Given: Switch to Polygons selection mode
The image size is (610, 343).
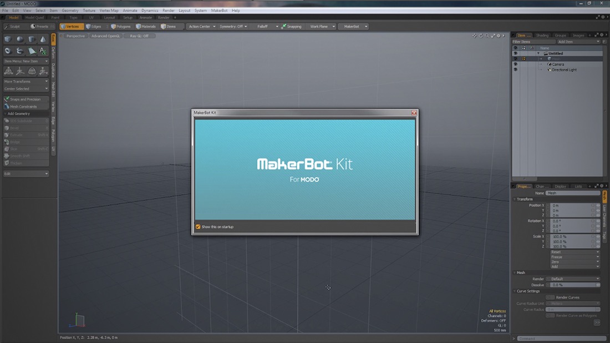Looking at the screenshot, I should (x=121, y=26).
